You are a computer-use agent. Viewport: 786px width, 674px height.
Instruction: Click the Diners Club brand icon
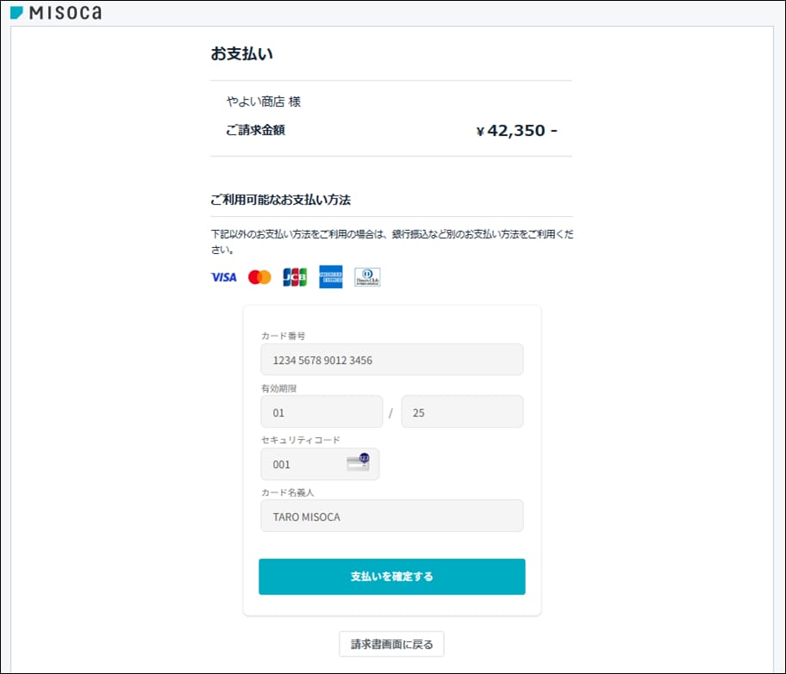click(367, 277)
